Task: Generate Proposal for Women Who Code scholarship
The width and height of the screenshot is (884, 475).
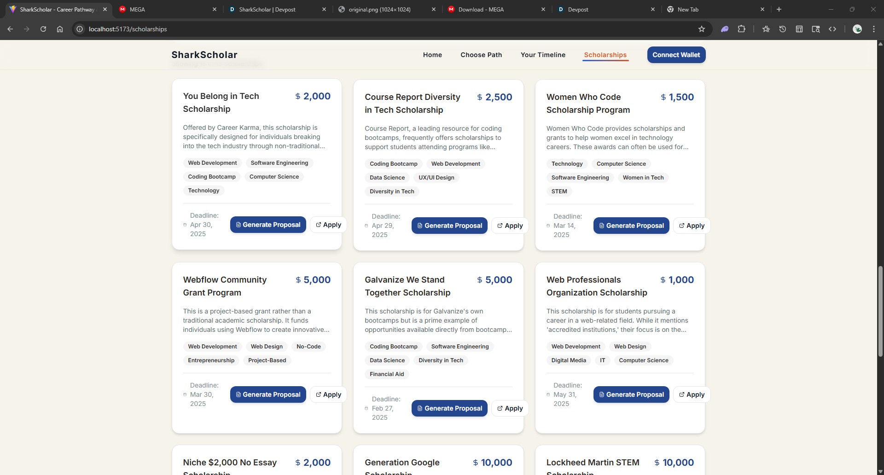Action: coord(631,226)
